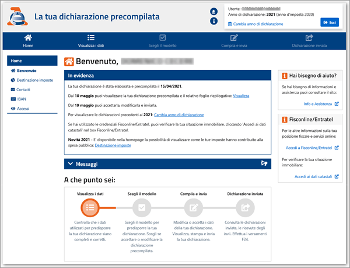Viewport: 350px width, 268px height.
Task: Click the envelope icon beside Contatti
Action: pos(13,89)
